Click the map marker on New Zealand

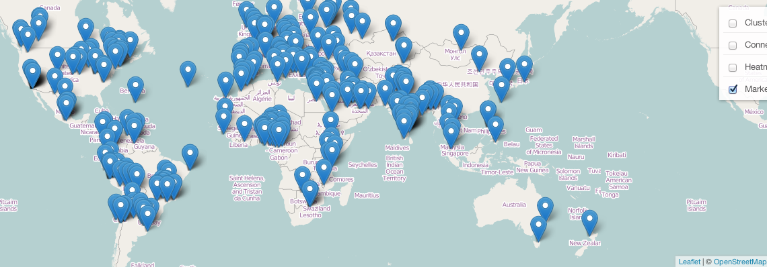coord(590,221)
